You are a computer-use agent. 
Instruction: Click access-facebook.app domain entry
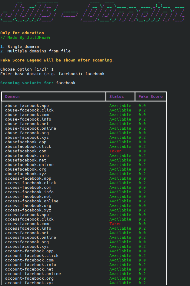[28, 178]
